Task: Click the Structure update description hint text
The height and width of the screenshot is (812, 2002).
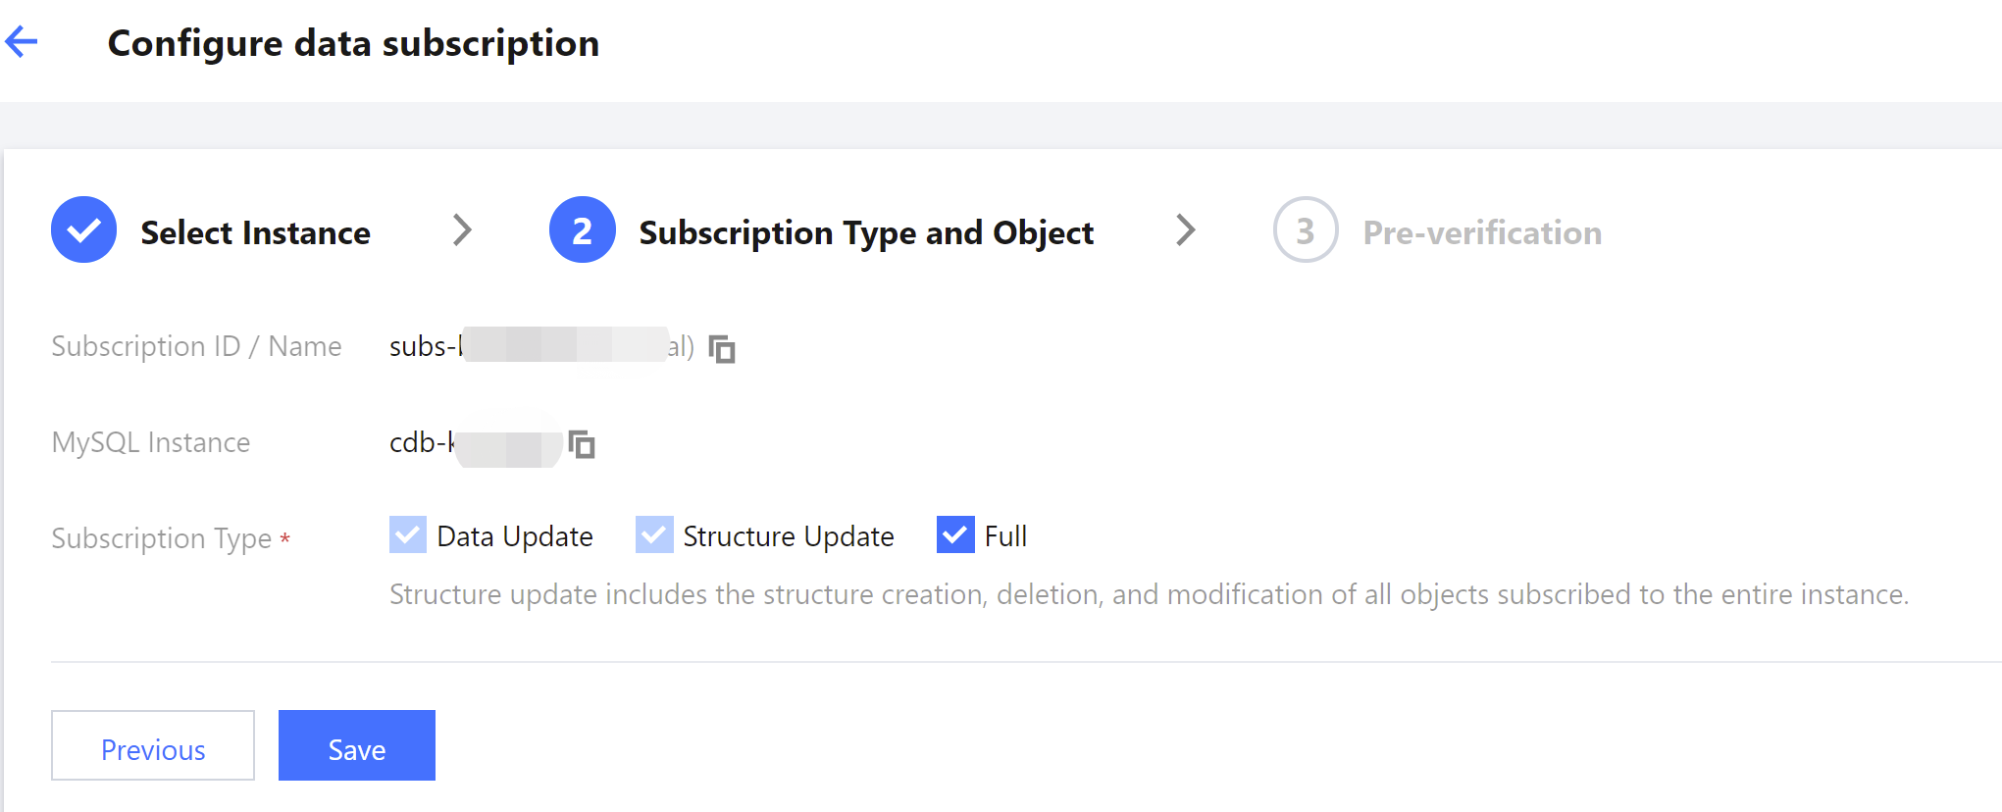Action: point(1148,594)
